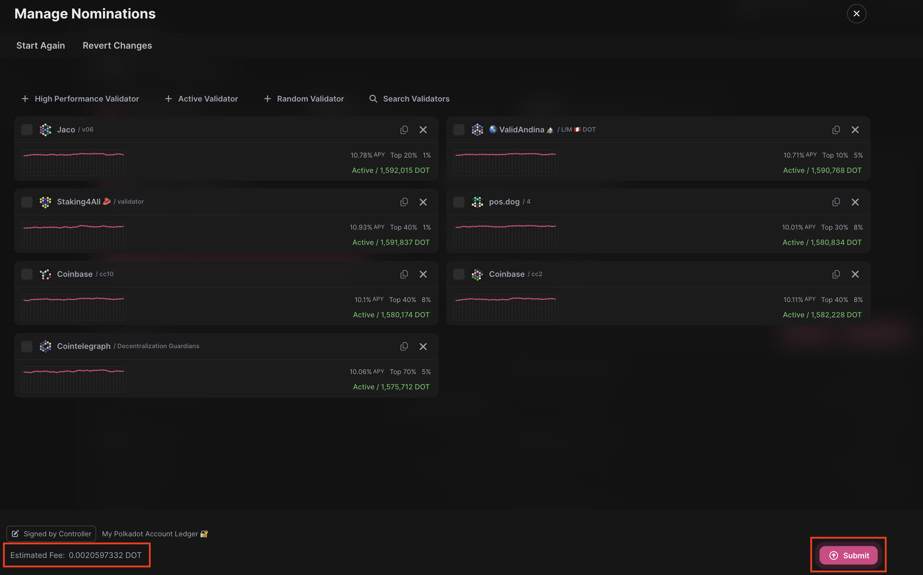Open Search Validators
This screenshot has width=923, height=575.
click(409, 99)
